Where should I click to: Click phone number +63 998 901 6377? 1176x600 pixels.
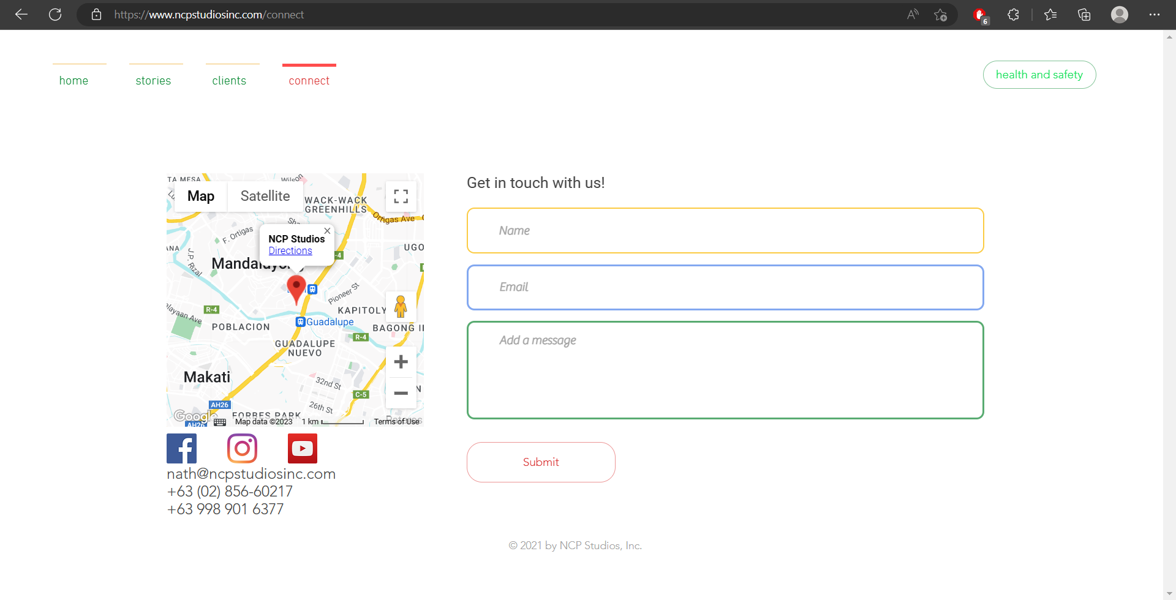tap(225, 509)
